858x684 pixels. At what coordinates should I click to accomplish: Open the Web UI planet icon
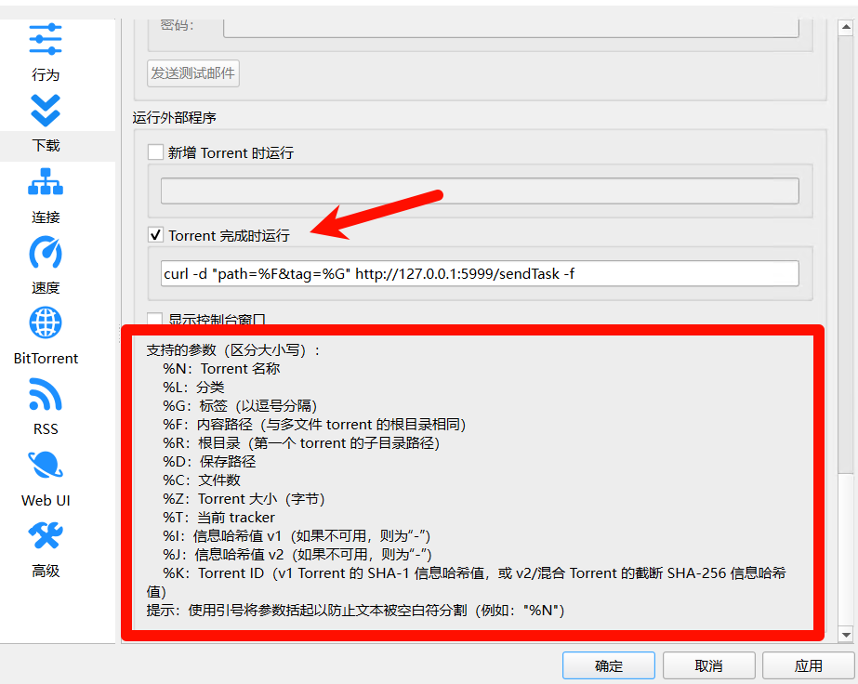click(46, 465)
